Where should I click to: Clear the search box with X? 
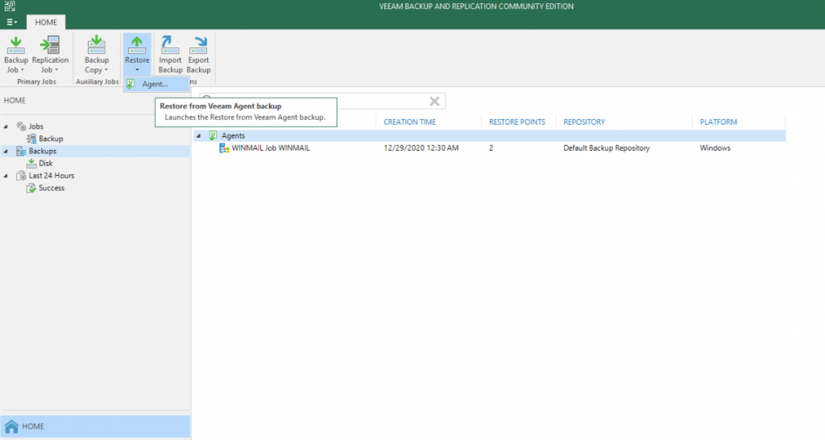click(434, 101)
